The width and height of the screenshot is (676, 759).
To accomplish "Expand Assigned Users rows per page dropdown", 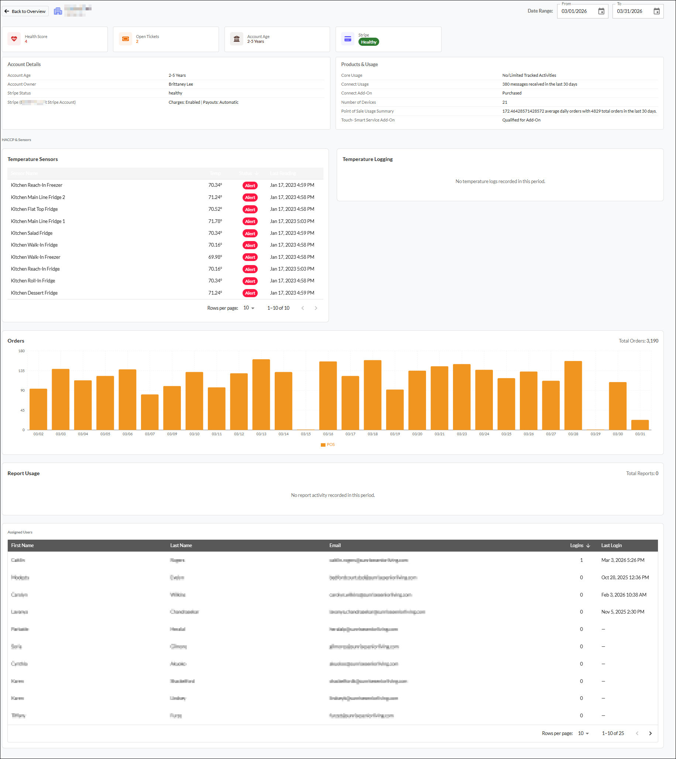I will [x=583, y=734].
